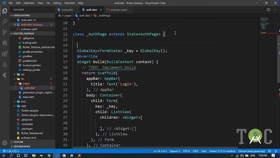
Task: Click errors and warnings status indicator
Action: (x=10, y=151)
